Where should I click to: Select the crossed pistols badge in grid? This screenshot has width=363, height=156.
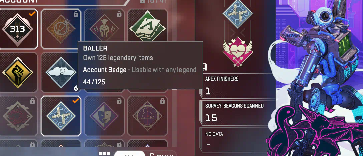point(61,116)
